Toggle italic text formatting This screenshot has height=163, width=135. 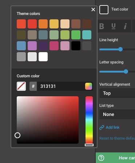(125, 26)
